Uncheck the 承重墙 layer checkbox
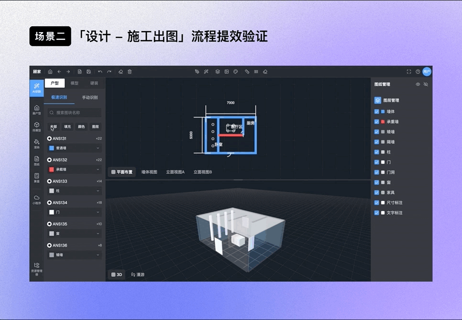 (376, 122)
